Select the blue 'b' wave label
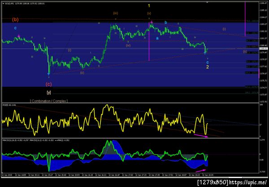 click(166, 23)
